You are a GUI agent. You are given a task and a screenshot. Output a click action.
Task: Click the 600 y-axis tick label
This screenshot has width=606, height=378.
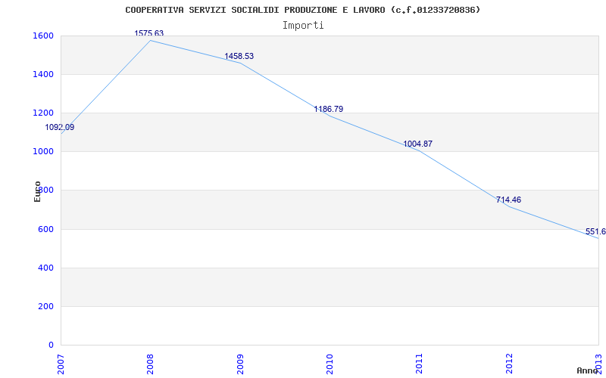(44, 229)
